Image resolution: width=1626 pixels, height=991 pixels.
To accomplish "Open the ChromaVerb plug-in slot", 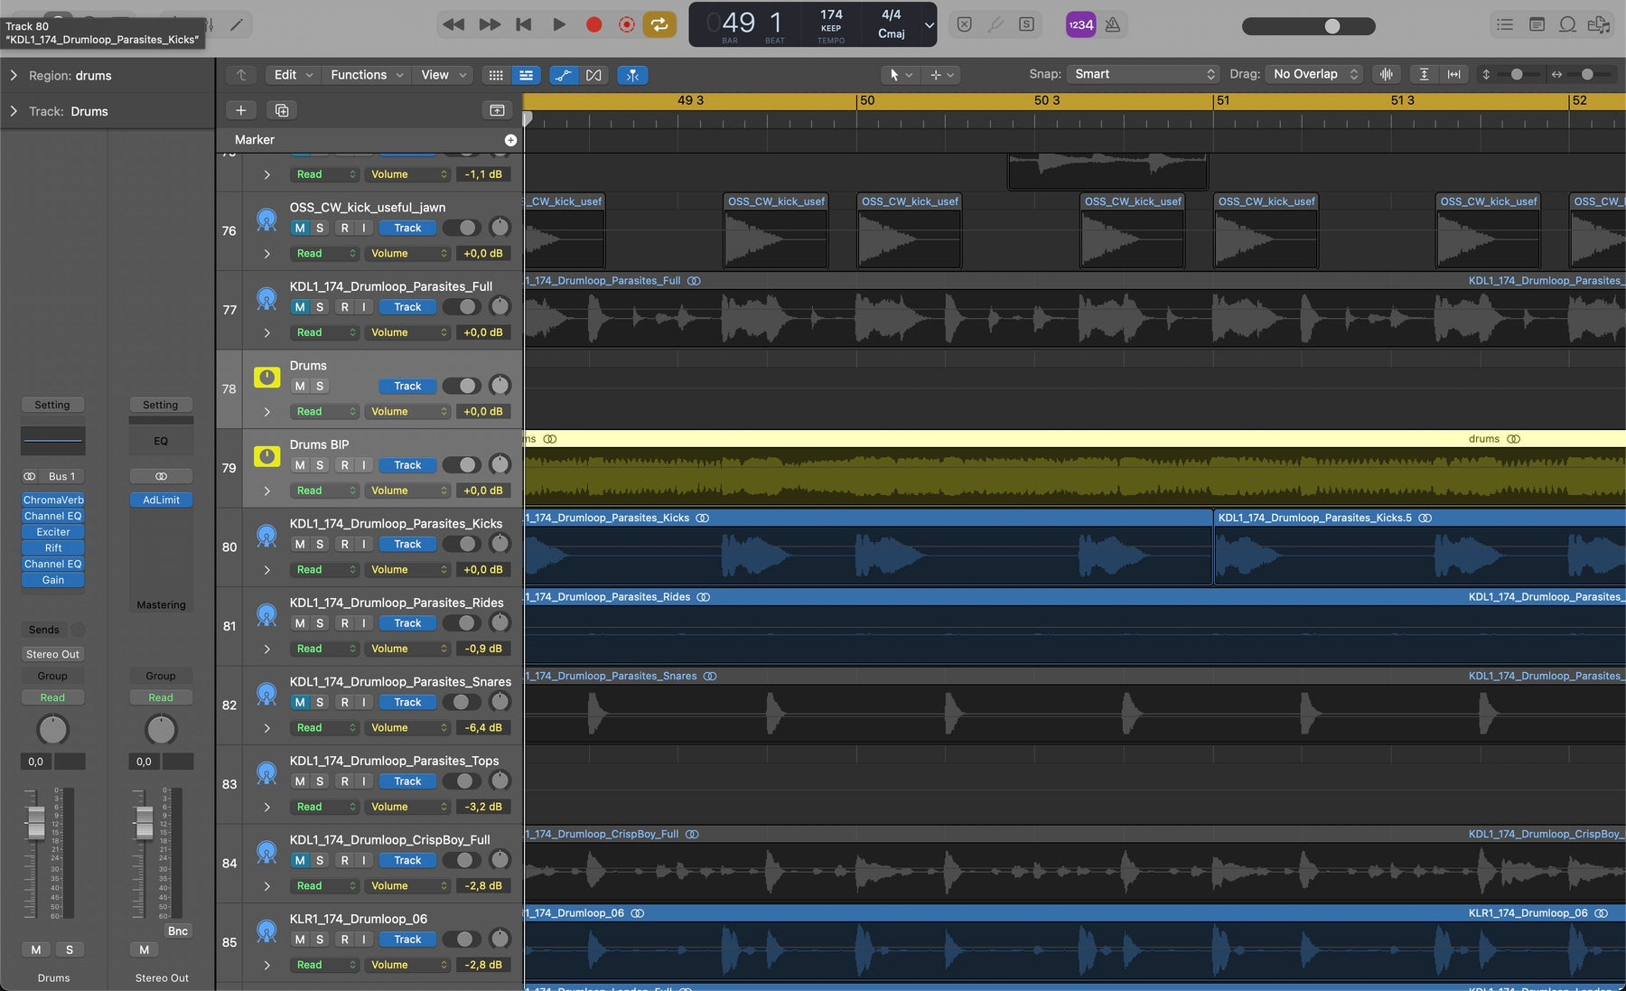I will (x=53, y=500).
